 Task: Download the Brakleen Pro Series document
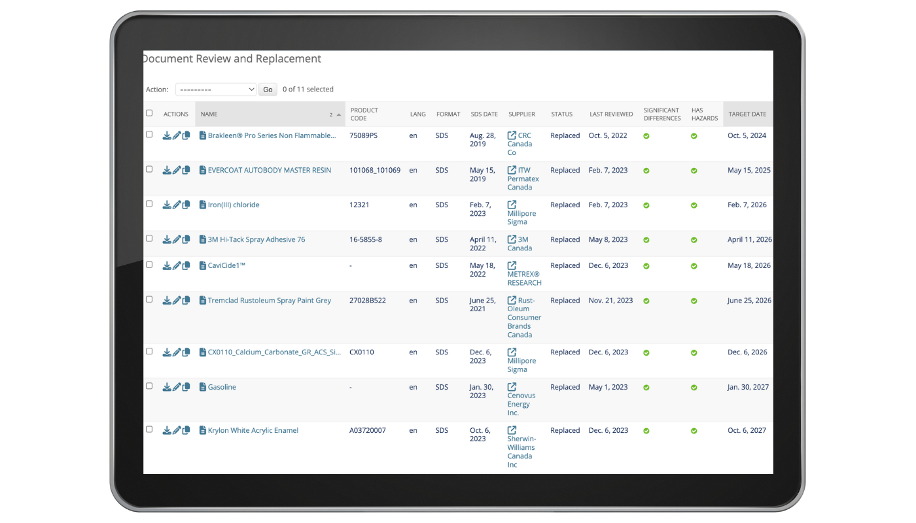(167, 135)
